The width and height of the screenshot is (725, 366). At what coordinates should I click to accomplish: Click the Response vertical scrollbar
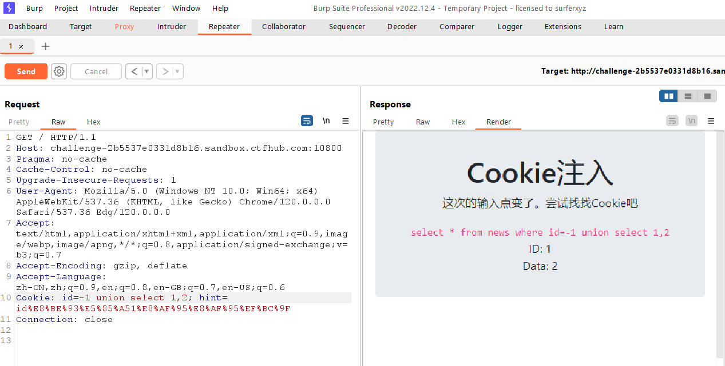(x=720, y=246)
